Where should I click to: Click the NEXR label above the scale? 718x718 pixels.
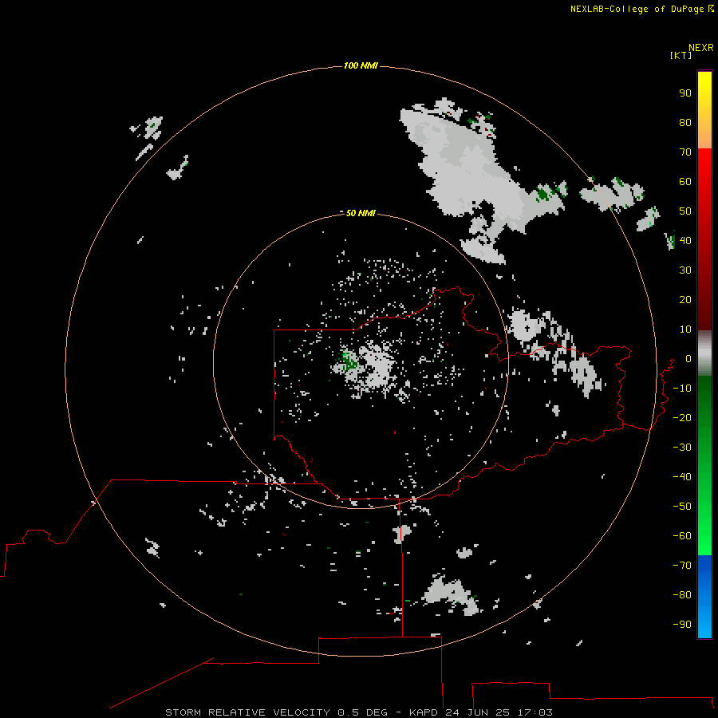701,48
